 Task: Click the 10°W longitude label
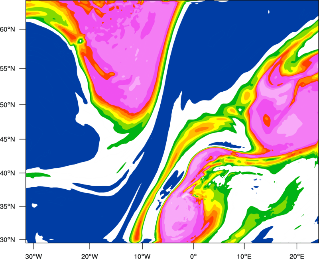(x=142, y=256)
